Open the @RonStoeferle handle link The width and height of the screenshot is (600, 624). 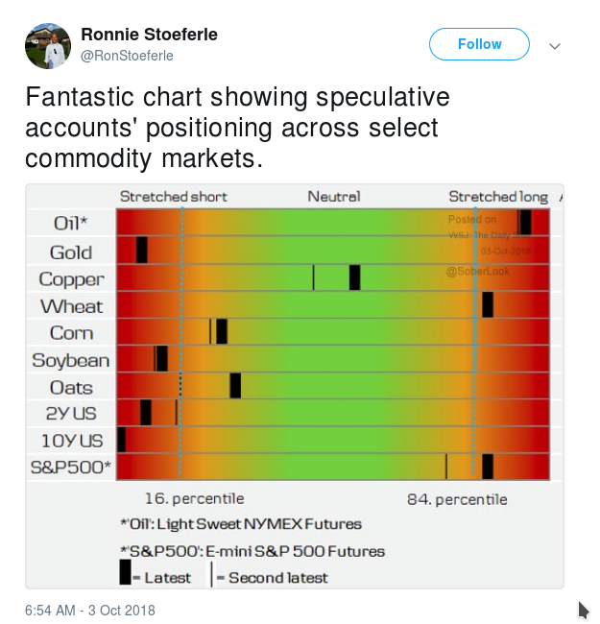click(127, 56)
